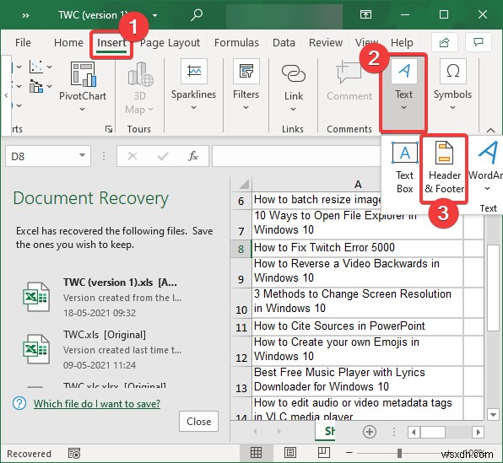Image resolution: width=503 pixels, height=463 pixels.
Task: Open the help icon for saving files
Action: 19,403
